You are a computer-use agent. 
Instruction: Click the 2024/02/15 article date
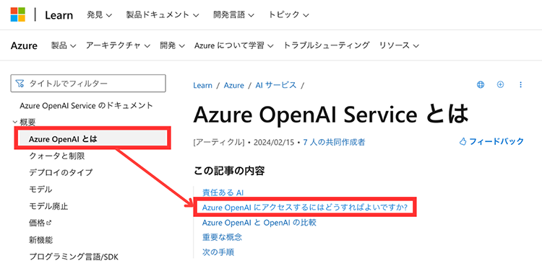(273, 142)
